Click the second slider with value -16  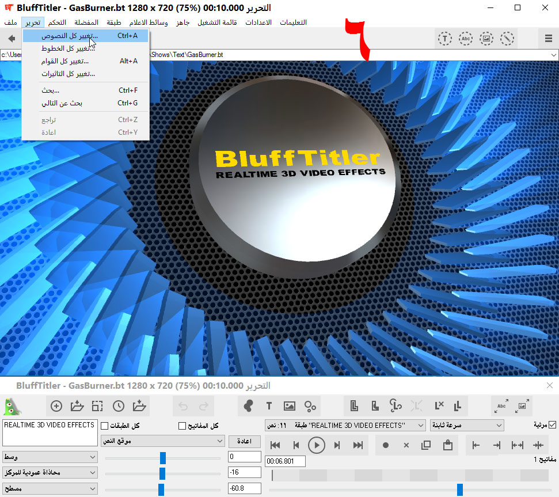click(x=162, y=474)
